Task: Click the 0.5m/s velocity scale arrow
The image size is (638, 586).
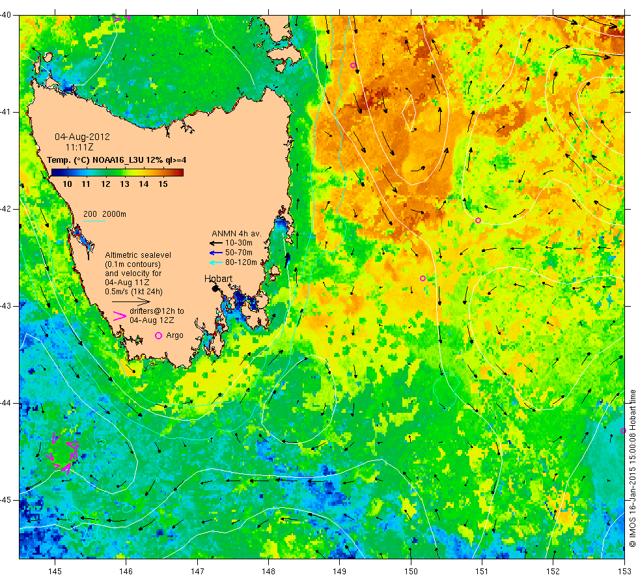Action: pos(132,301)
